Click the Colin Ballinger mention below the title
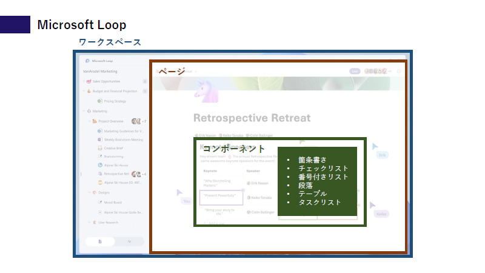The height and width of the screenshot is (273, 485). pos(259,135)
